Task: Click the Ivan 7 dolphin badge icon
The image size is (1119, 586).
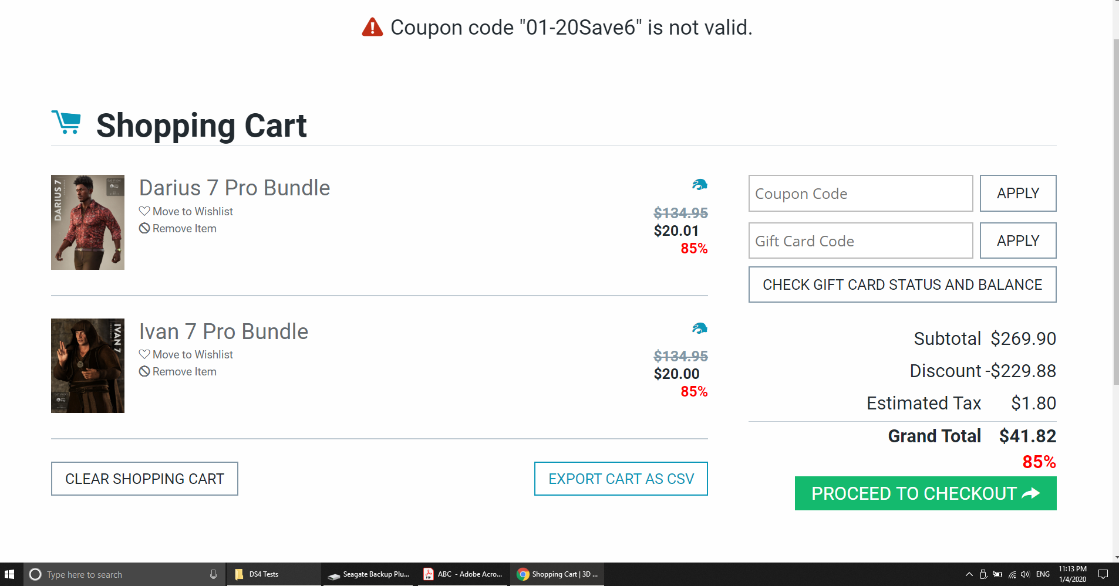Action: click(x=699, y=328)
